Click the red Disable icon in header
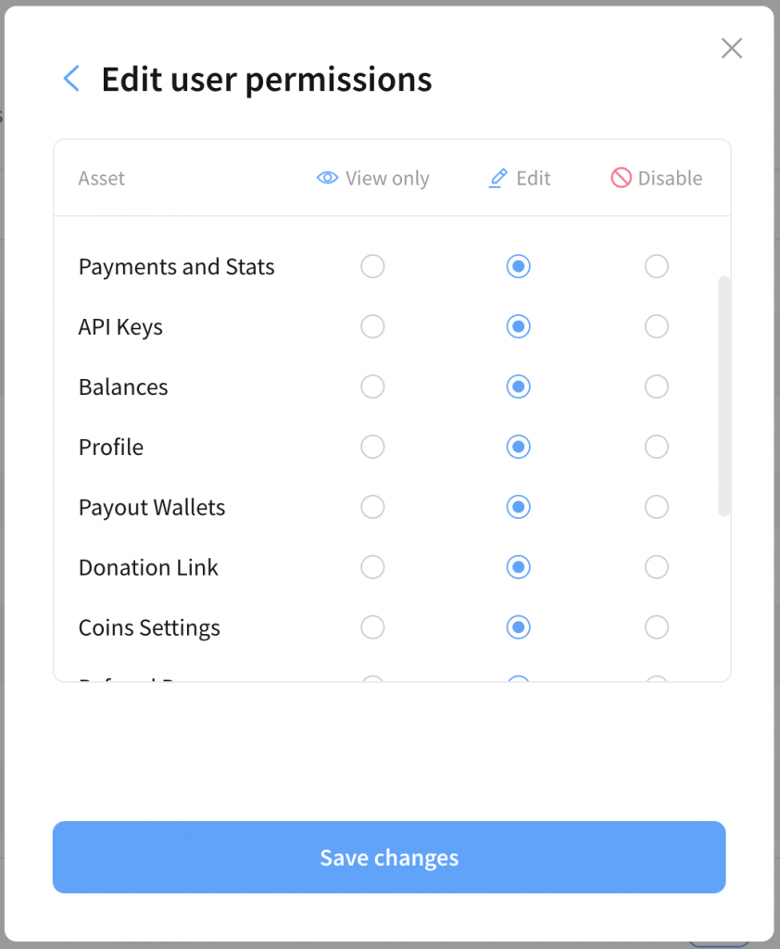 click(x=621, y=178)
